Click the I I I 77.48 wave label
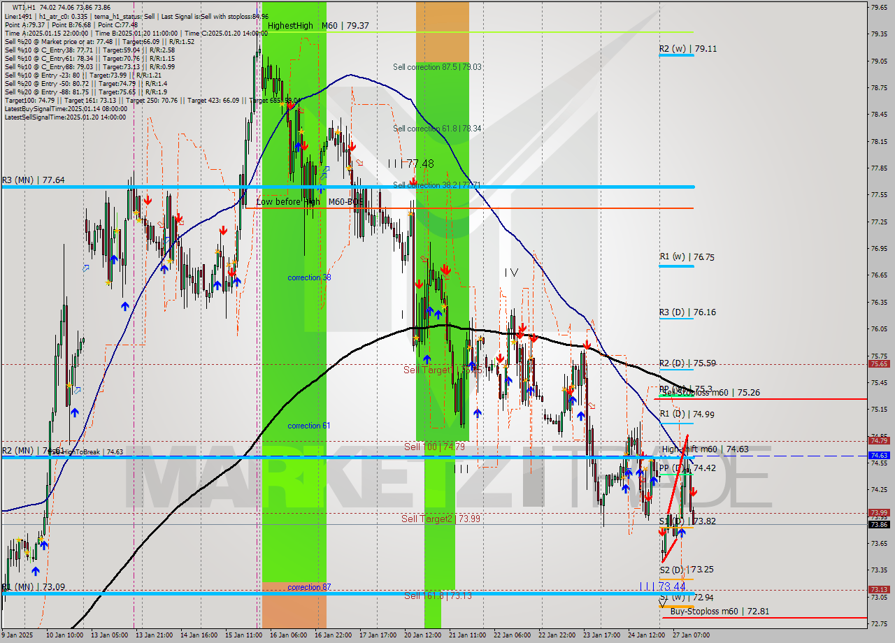 (411, 164)
